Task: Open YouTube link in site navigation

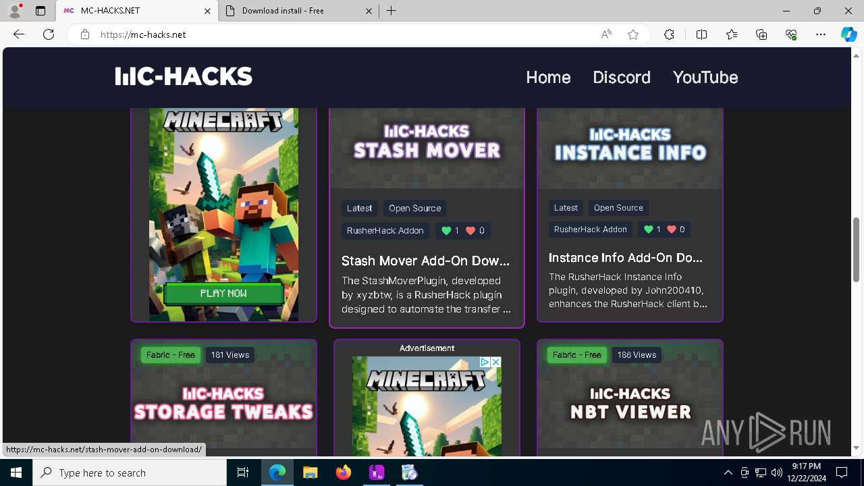Action: point(705,78)
